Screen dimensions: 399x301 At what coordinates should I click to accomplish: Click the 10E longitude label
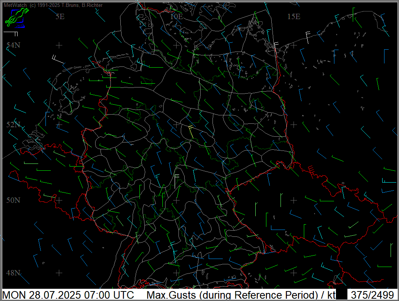pos(176,16)
